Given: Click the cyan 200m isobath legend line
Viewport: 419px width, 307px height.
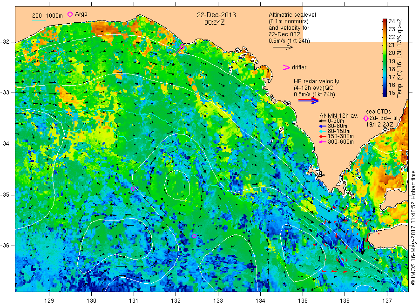Looking at the screenshot, I should pyautogui.click(x=39, y=20).
